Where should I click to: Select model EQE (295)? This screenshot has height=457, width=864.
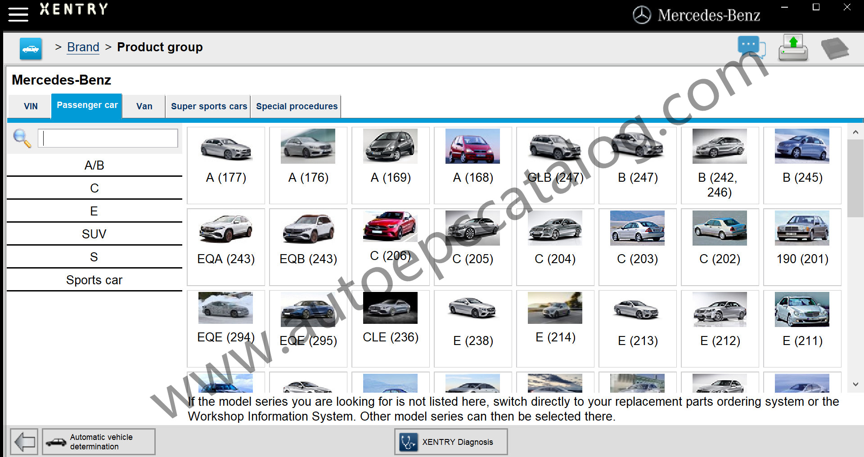pyautogui.click(x=308, y=329)
